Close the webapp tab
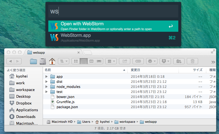The image size is (219, 134). [x=79, y=53]
